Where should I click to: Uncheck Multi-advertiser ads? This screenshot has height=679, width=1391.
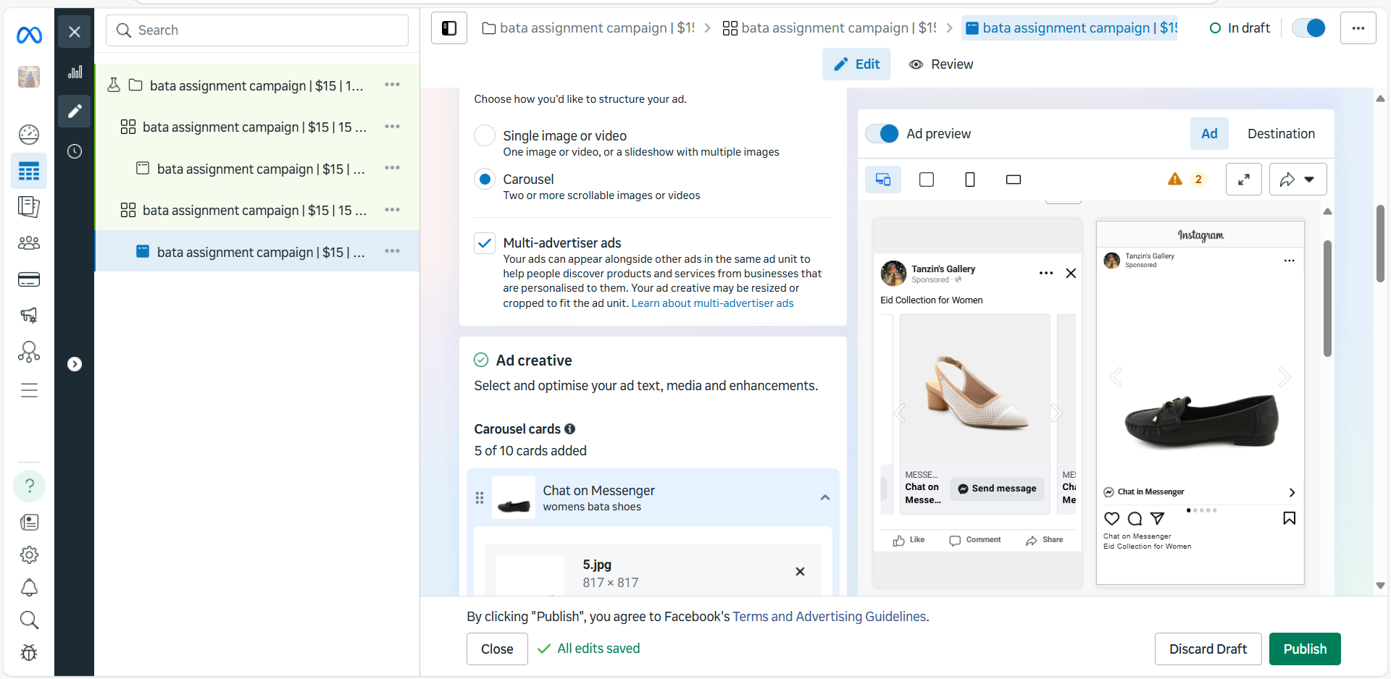485,242
